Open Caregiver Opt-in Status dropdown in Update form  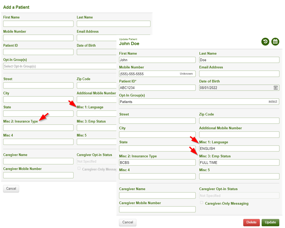click(x=239, y=196)
